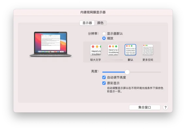Select the 显示器默认 resolution radio button

(104, 33)
